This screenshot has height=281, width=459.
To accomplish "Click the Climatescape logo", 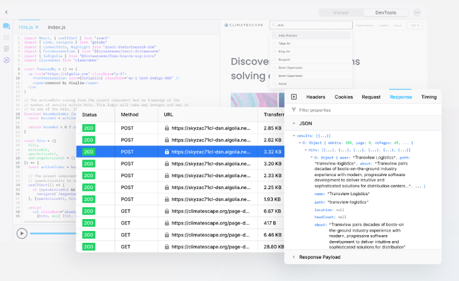I will (244, 25).
